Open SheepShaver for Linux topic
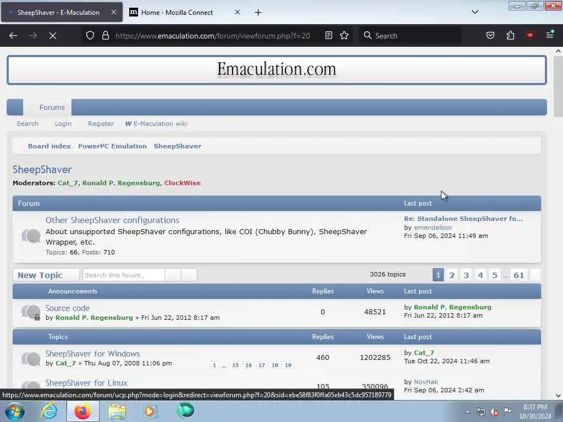Viewport: 563px width, 422px height. pyautogui.click(x=86, y=383)
